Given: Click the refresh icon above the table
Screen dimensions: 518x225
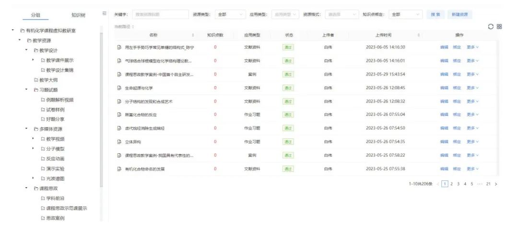Looking at the screenshot, I should (491, 27).
